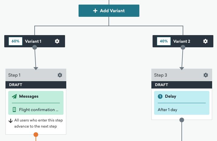The image size is (217, 141).
Task: Click the connector dot beneath Variant 2
Action: pos(183,47)
